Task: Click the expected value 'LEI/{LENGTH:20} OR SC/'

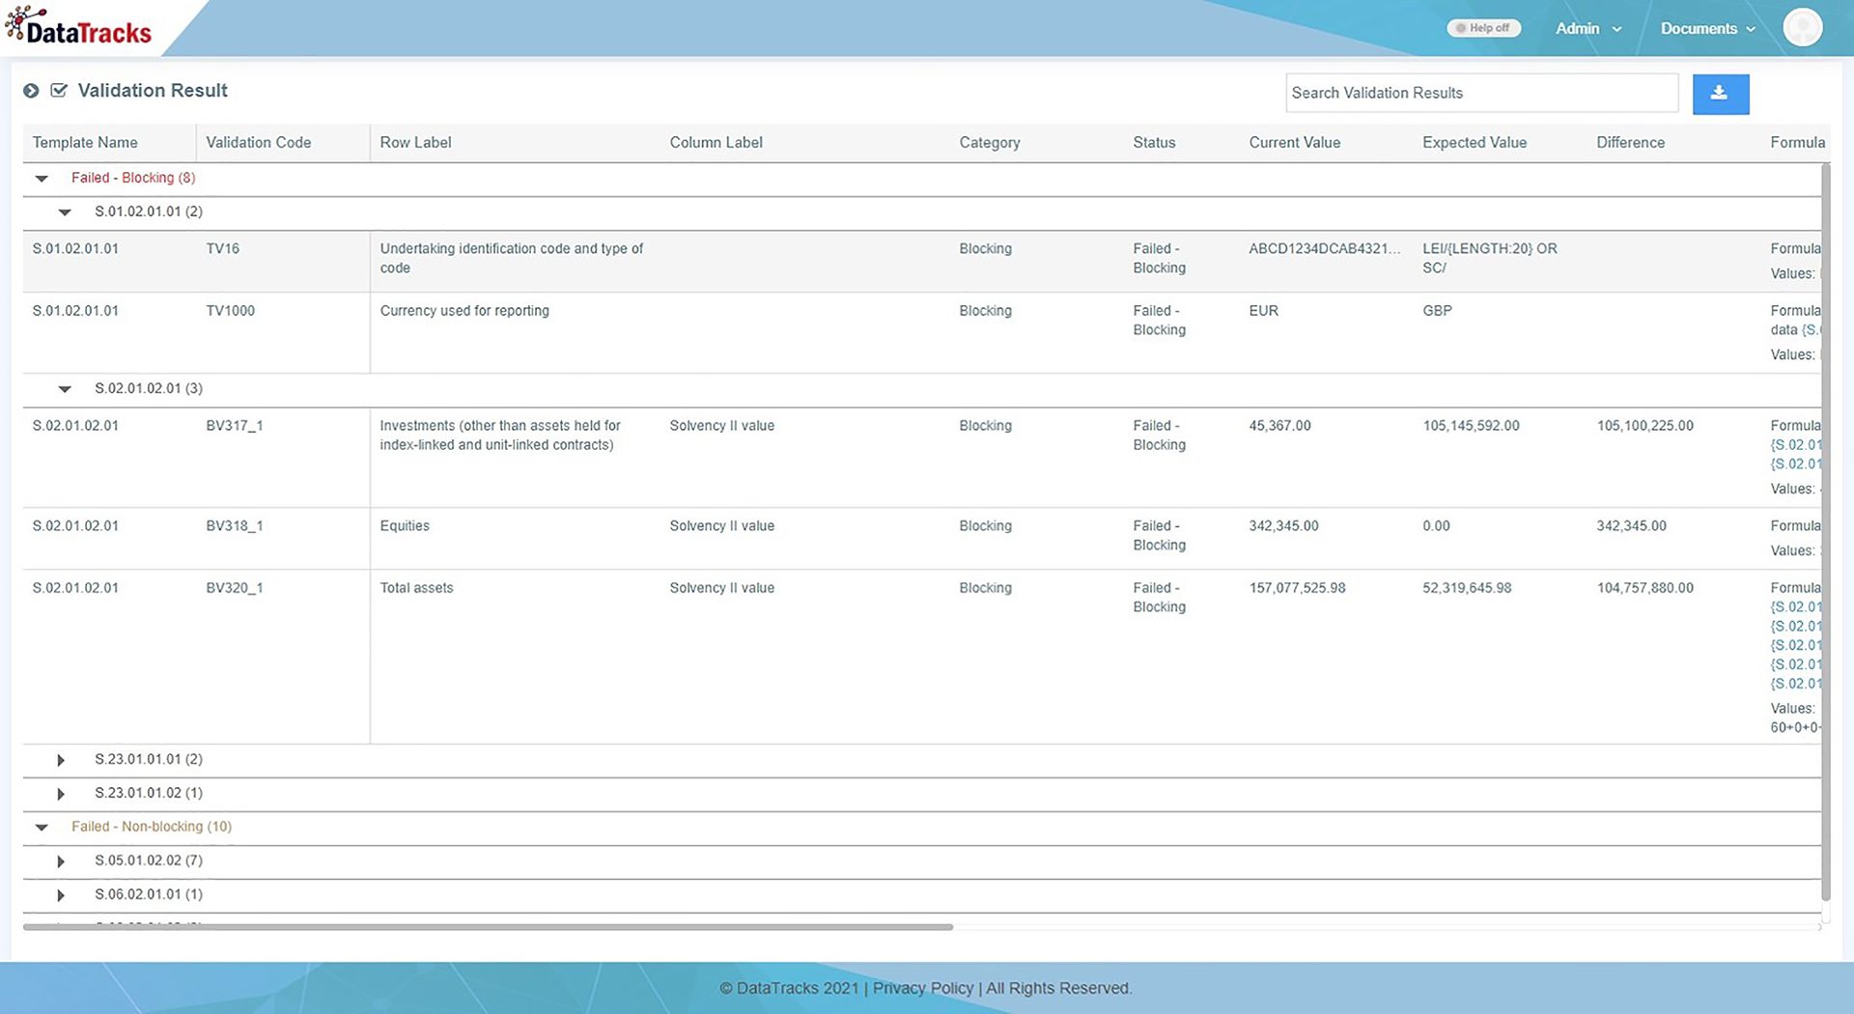Action: [x=1489, y=258]
